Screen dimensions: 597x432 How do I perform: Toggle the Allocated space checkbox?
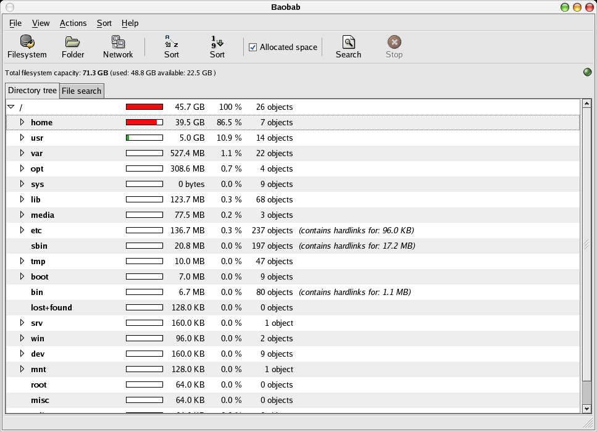point(253,48)
